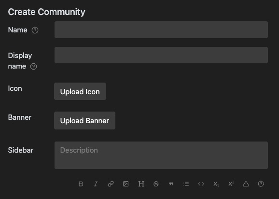279x199 pixels.
Task: Click the help icon next to Display name
Action: coord(33,67)
